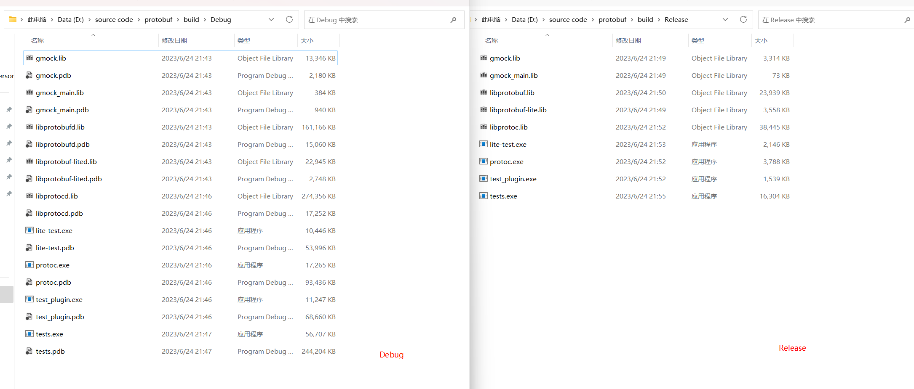Click lite-test.exe icon in Debug window
The height and width of the screenshot is (389, 914).
[29, 230]
